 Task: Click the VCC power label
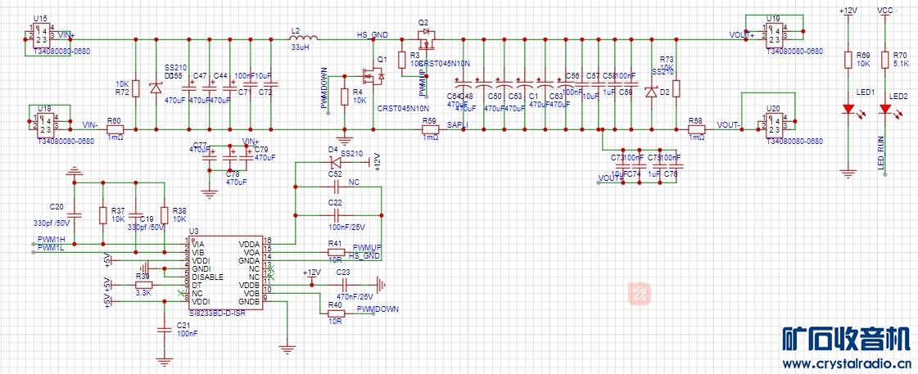[884, 11]
